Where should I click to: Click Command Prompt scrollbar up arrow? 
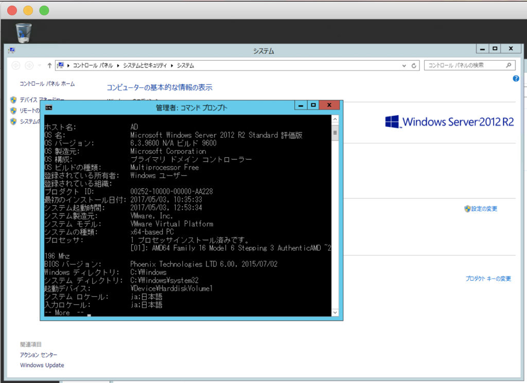coord(335,119)
